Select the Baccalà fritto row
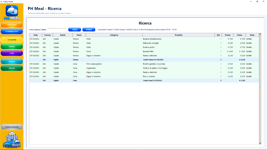 (144, 51)
